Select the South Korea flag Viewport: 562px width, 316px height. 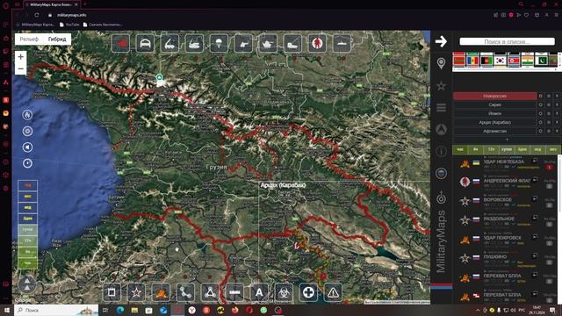(500, 61)
